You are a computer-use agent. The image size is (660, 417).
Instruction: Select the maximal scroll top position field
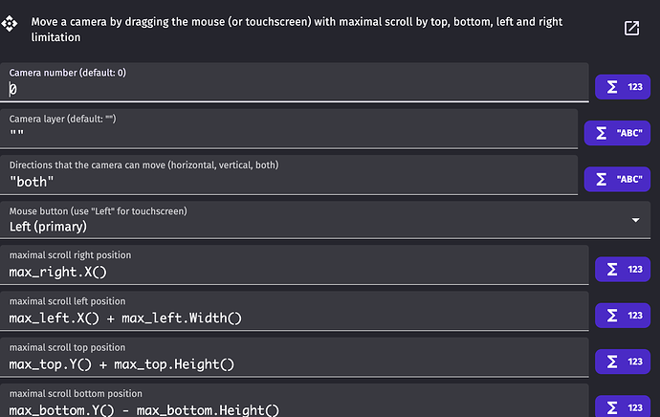coord(297,363)
